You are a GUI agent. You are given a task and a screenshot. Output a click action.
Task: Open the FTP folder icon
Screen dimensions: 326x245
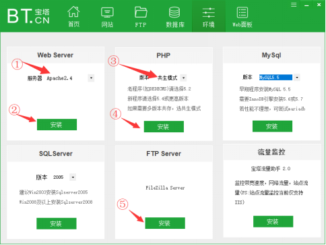141,12
